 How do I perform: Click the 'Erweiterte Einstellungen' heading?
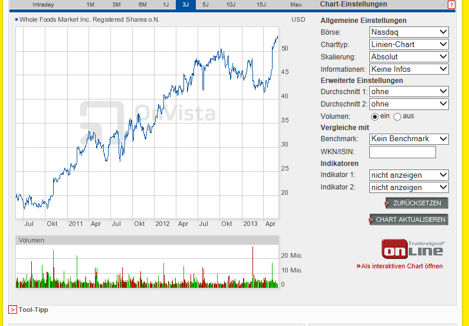coord(362,81)
